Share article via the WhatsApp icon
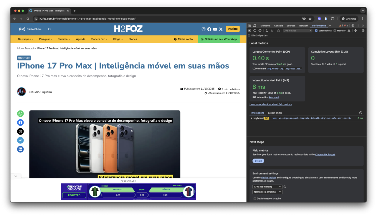Viewport: 377px width, 216px height. 20,114
